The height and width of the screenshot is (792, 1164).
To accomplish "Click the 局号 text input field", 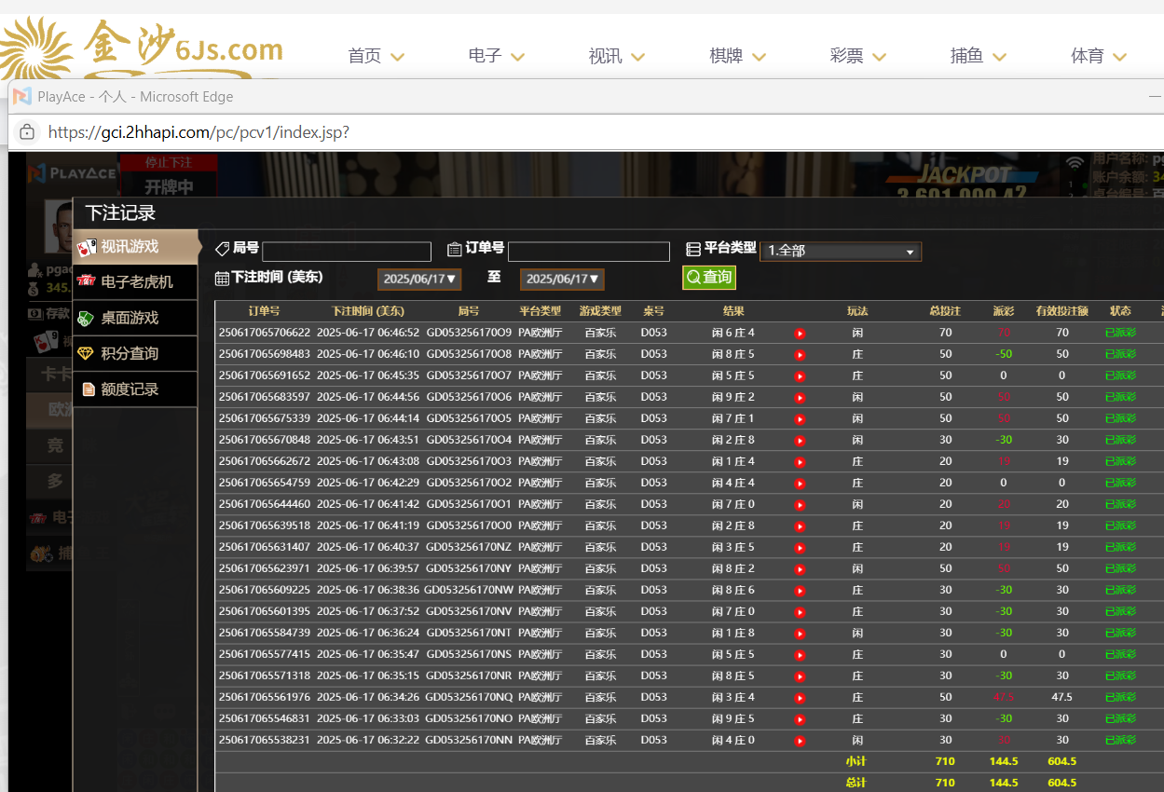I will (347, 252).
